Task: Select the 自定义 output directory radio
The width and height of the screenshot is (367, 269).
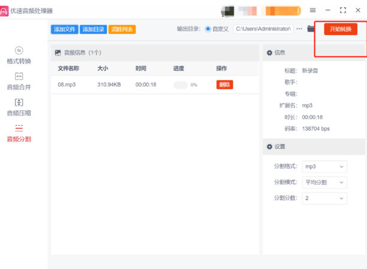Action: [x=207, y=29]
